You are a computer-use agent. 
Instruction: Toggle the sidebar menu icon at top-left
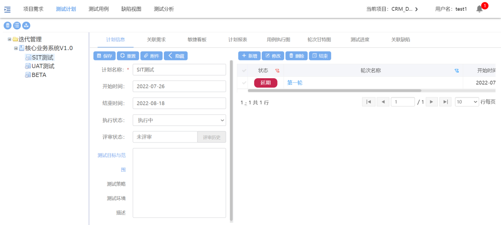pos(8,9)
